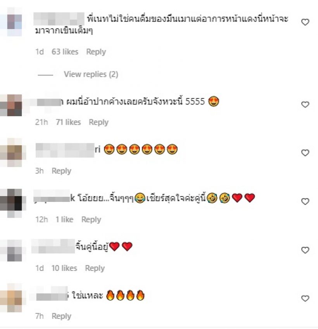Expand View replies (2)
The image size is (318, 329).
click(x=91, y=74)
